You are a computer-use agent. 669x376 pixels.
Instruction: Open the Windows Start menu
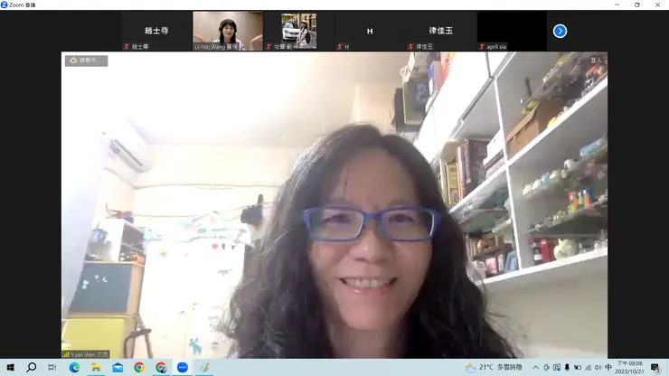[x=10, y=368]
